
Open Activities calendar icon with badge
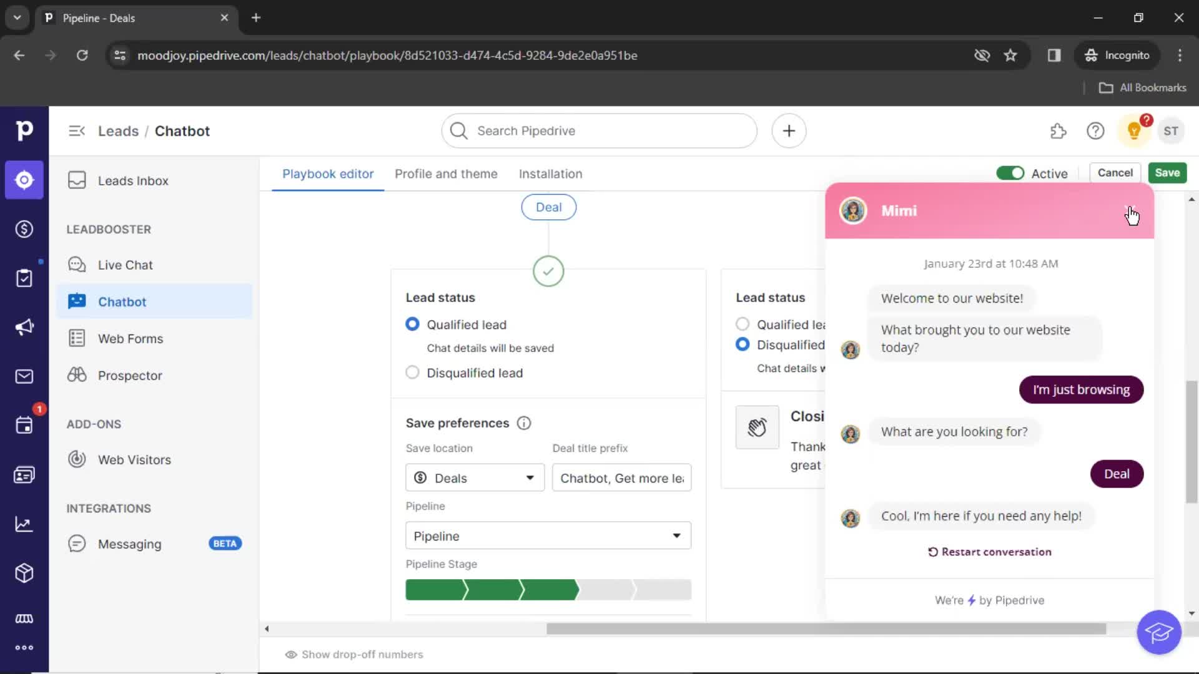pos(24,426)
